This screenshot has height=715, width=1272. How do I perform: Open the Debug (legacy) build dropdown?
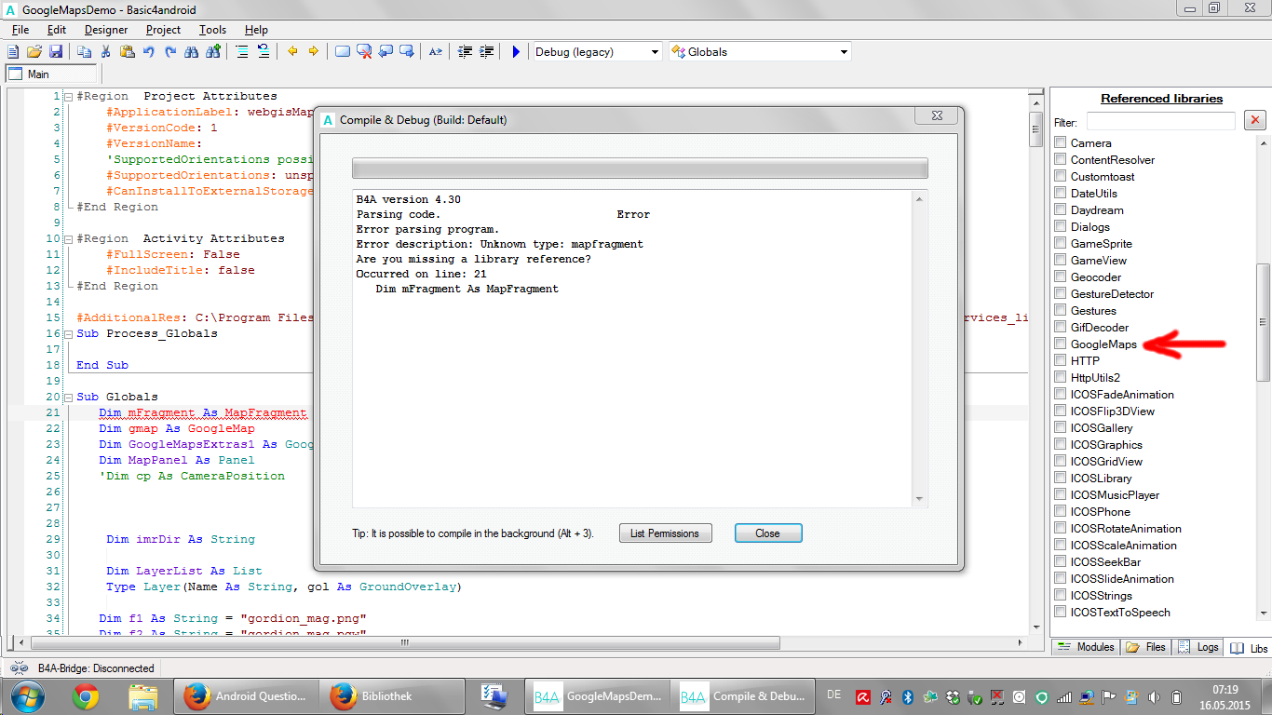(x=655, y=52)
